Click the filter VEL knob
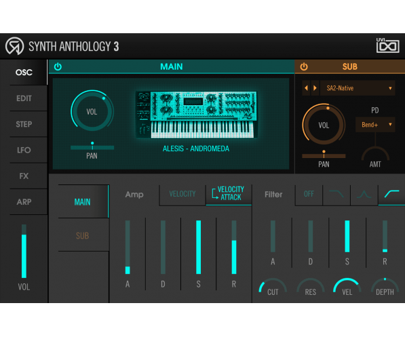This screenshot has width=405, height=337. 347,287
